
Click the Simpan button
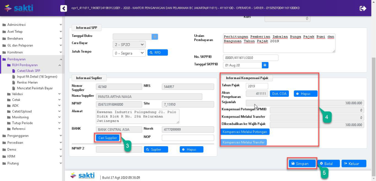point(302,163)
